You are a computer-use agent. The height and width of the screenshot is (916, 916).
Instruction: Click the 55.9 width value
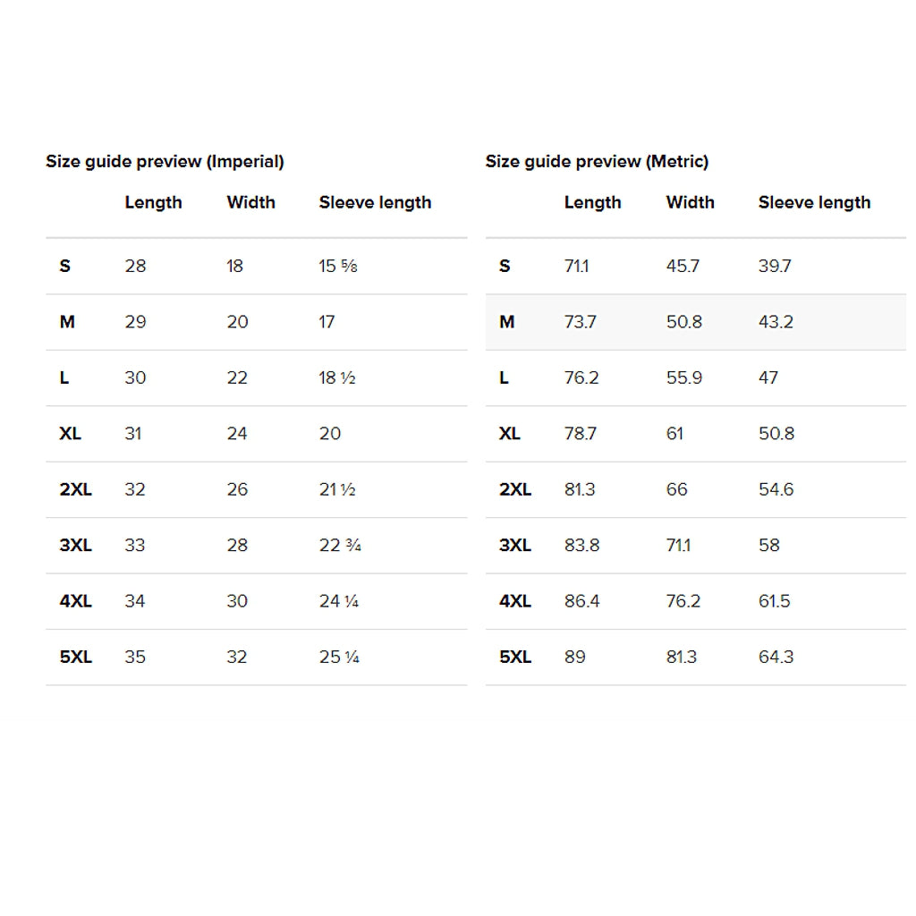click(683, 378)
